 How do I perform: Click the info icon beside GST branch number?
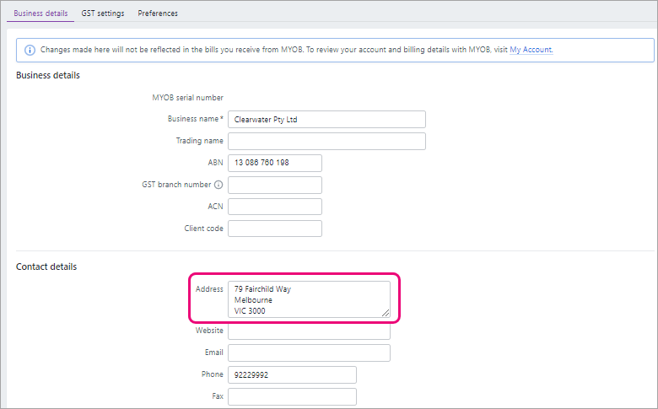218,185
